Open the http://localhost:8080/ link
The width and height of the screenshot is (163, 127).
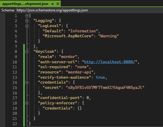(x=110, y=62)
